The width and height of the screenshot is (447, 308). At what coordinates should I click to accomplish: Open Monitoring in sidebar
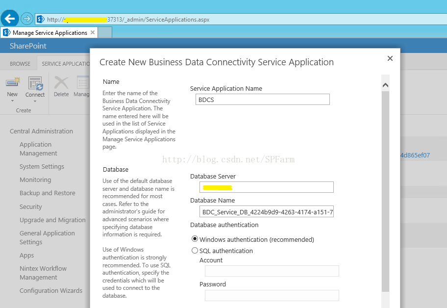click(x=35, y=180)
